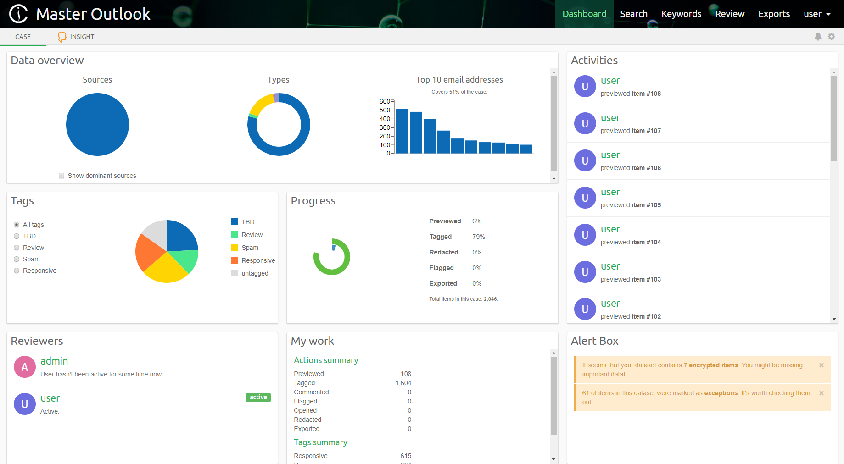Click the TBD blue legend swatch
Image resolution: width=844 pixels, height=464 pixels.
(x=234, y=222)
